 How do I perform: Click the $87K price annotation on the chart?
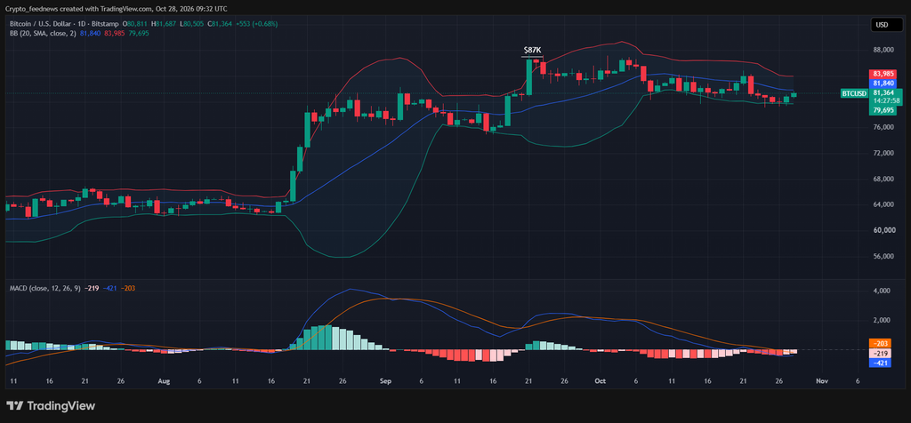tap(532, 51)
